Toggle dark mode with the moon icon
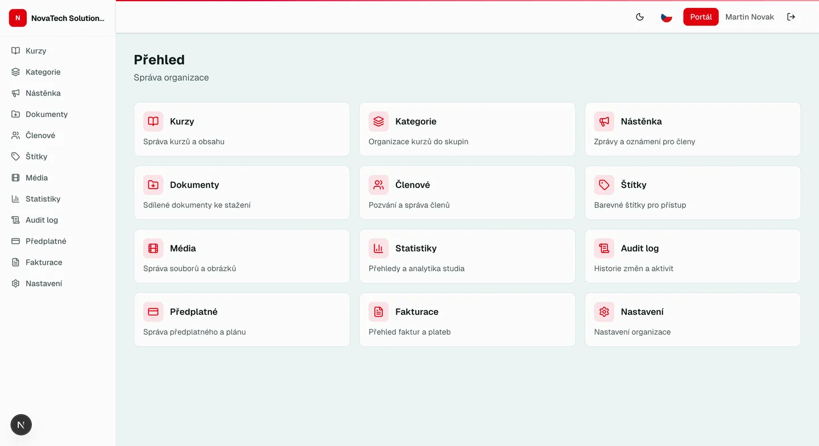819x446 pixels. 640,16
